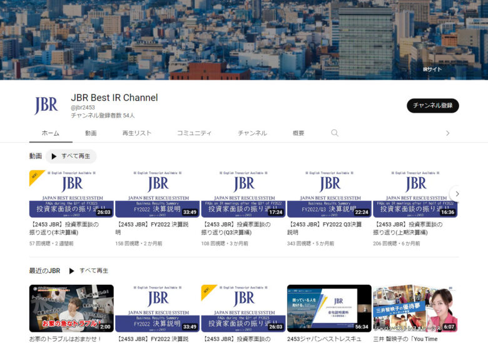488x343 pixels.
Task: Click the @jbr2453 channel handle
Action: (83, 108)
